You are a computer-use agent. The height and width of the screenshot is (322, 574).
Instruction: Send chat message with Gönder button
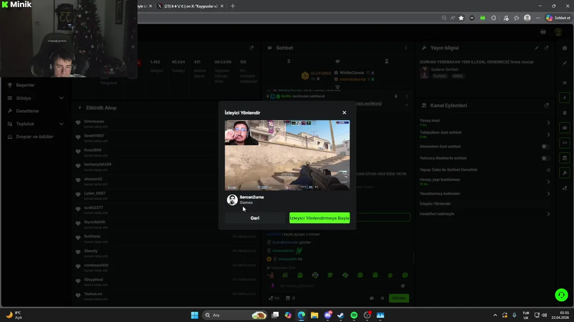tap(399, 298)
